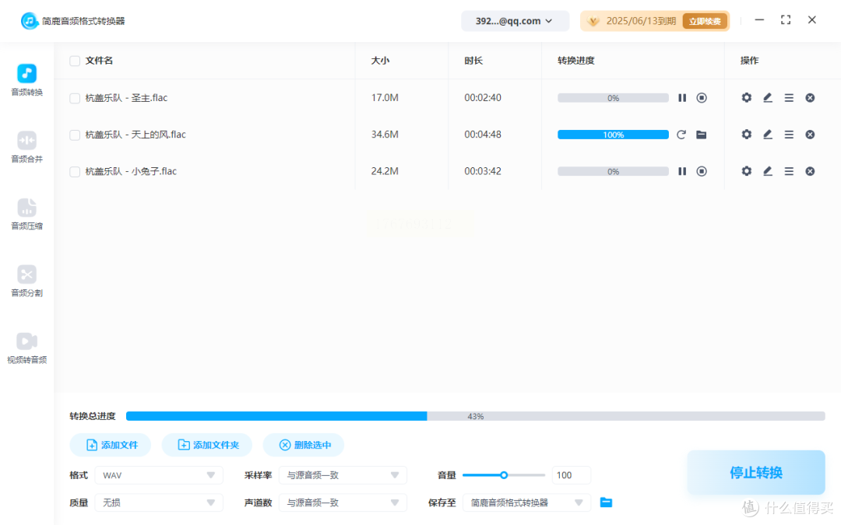This screenshot has height=525, width=841.
Task: Open output folder for 天上的风.flac
Action: pyautogui.click(x=702, y=135)
